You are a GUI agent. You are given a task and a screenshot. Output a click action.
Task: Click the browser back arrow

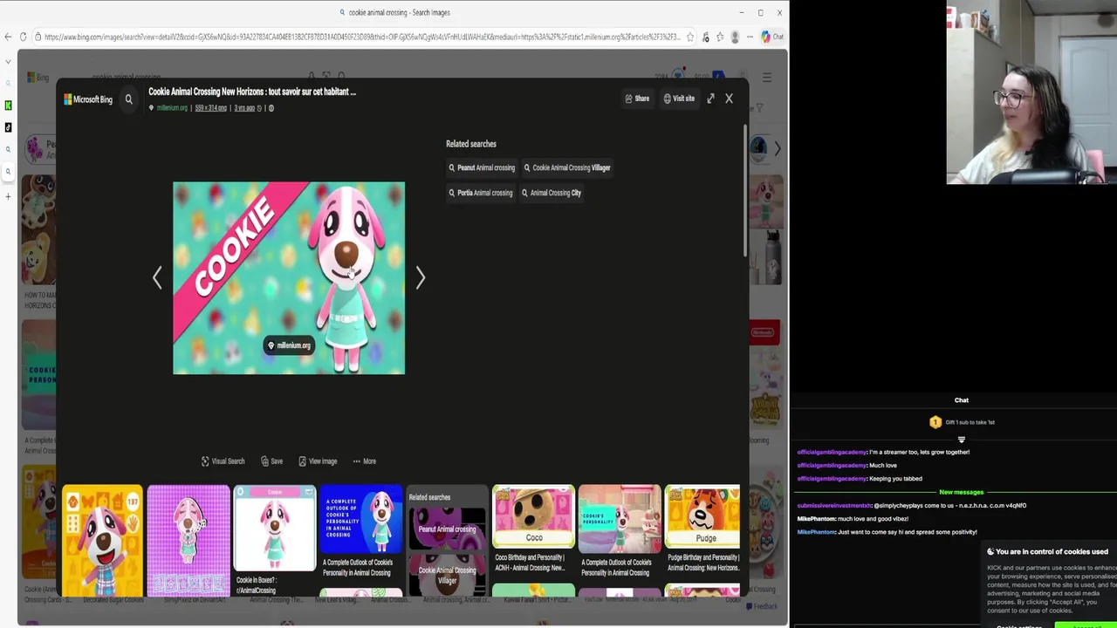[8, 37]
